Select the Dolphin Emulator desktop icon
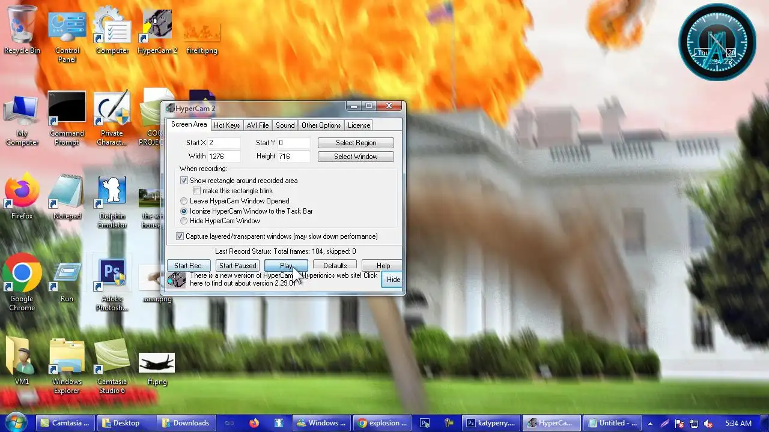Viewport: 769px width, 432px height. coord(112,202)
